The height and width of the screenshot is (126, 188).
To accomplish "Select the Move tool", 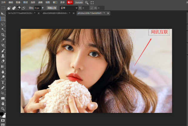I will pyautogui.click(x=3, y=14).
